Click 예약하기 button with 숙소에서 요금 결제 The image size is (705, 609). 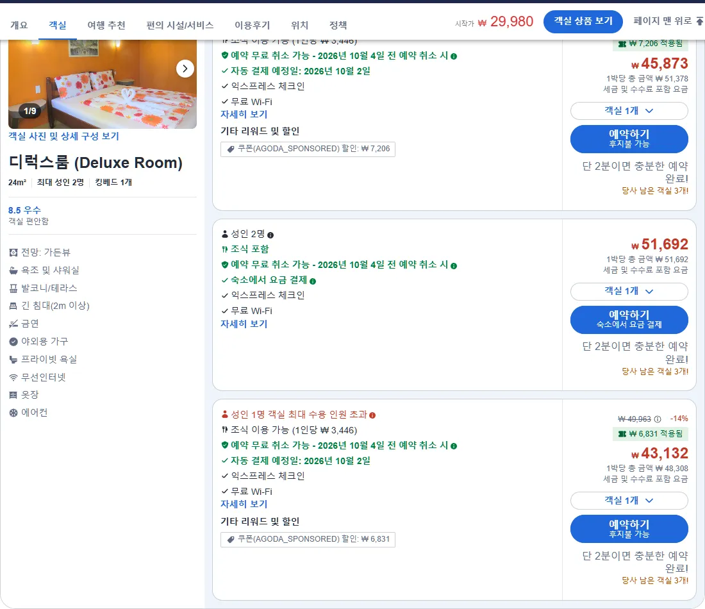629,320
